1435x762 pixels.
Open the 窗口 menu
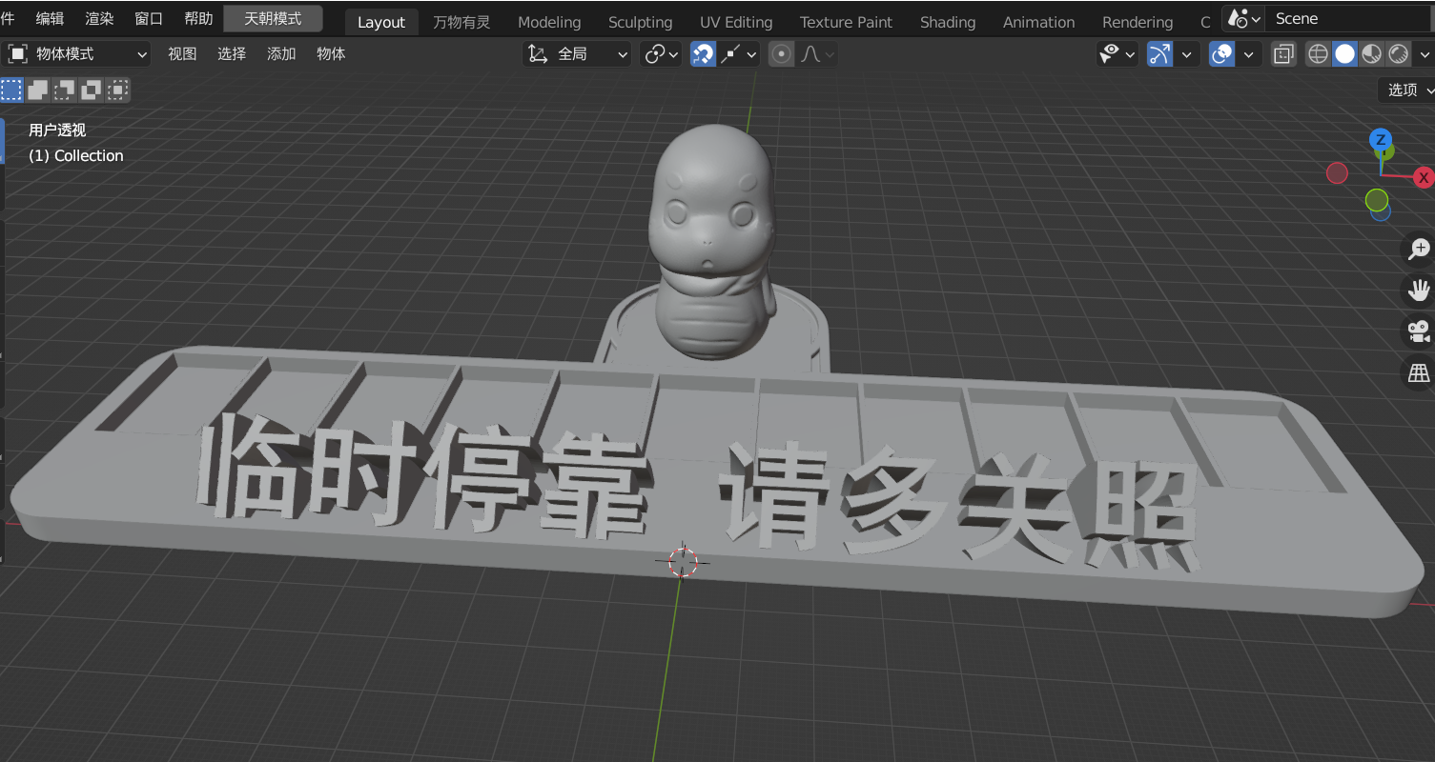tap(149, 18)
